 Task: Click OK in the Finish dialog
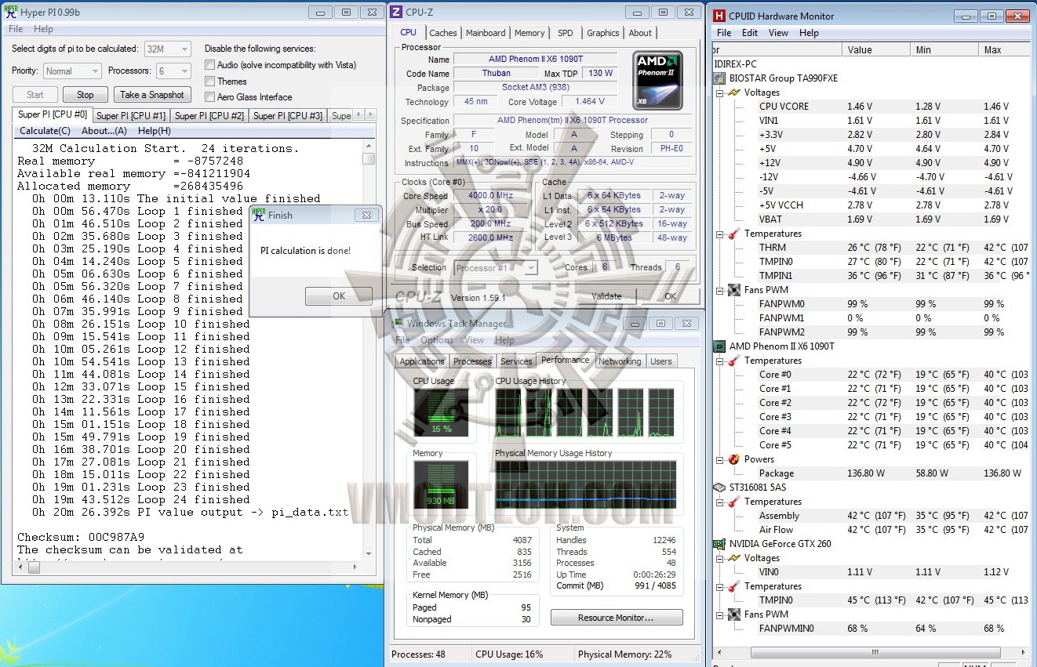[339, 296]
